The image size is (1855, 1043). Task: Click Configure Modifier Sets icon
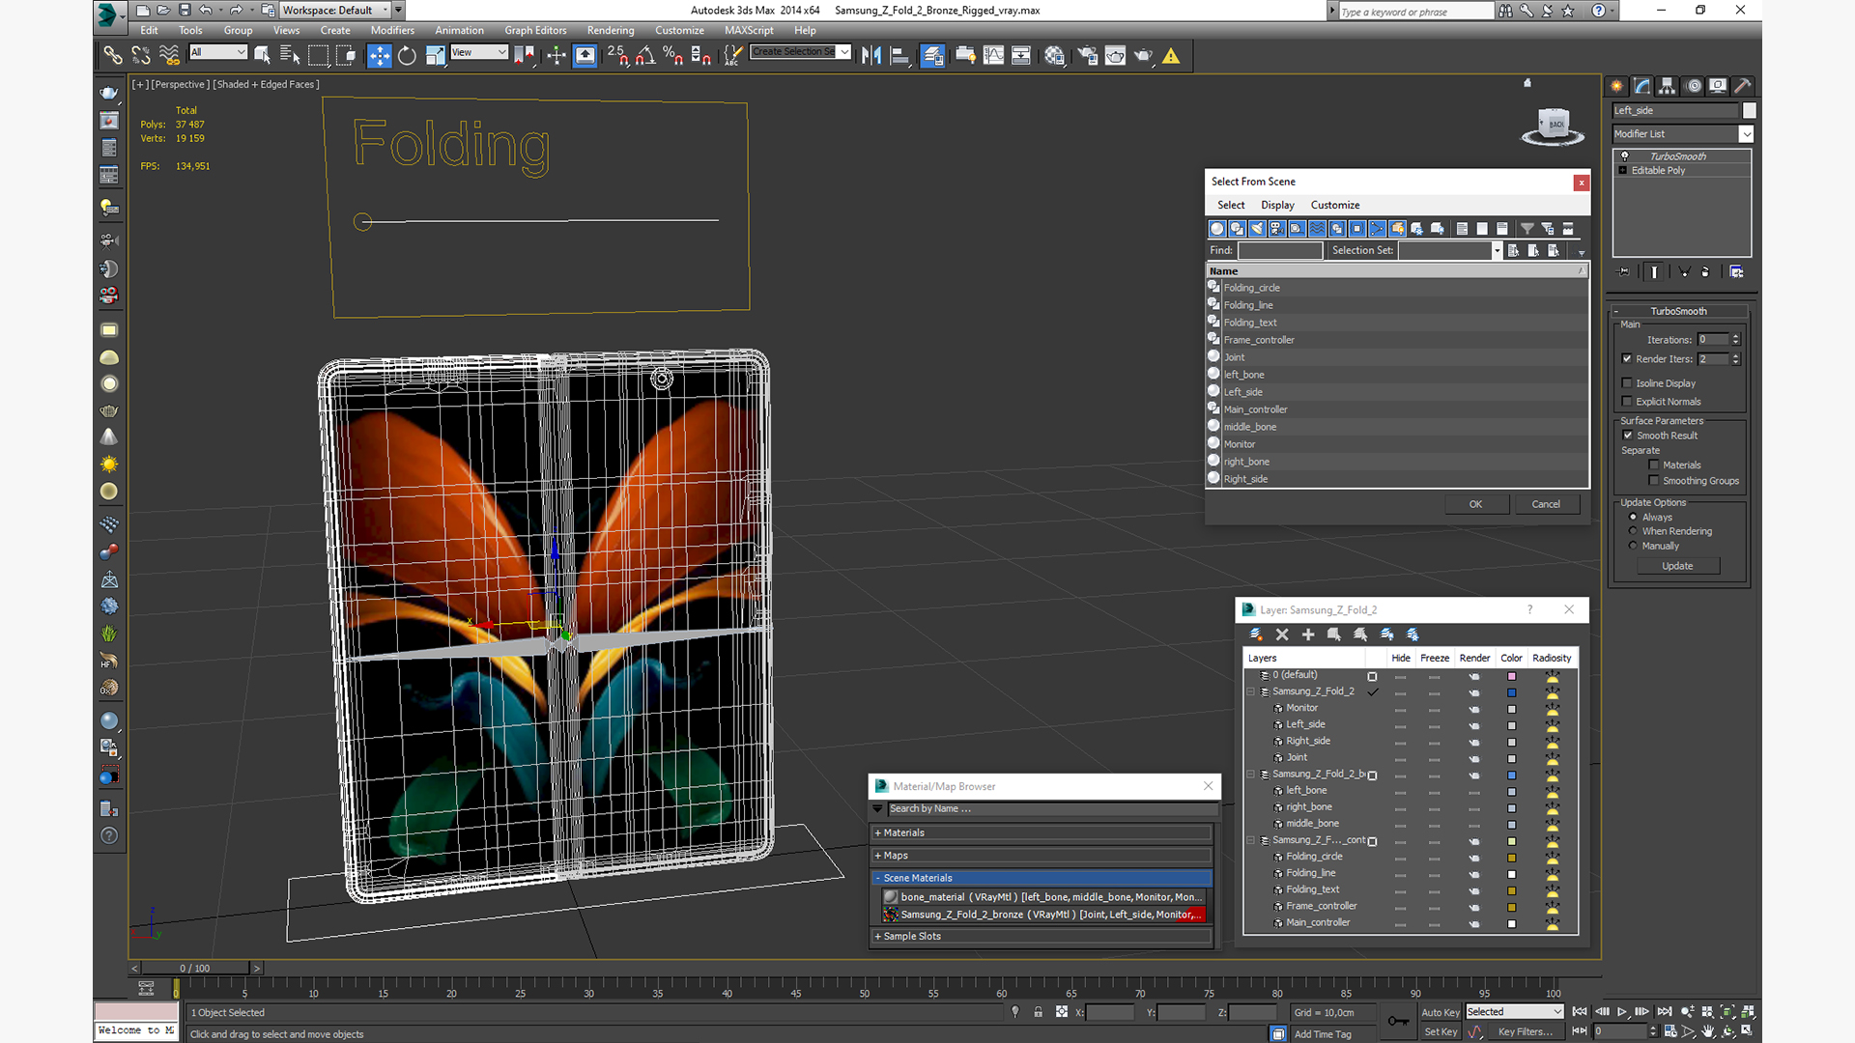(1736, 272)
